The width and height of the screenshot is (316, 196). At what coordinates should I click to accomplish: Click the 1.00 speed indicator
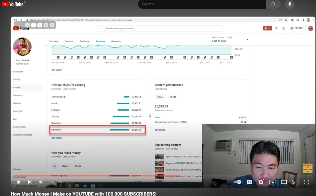(x=18, y=25)
